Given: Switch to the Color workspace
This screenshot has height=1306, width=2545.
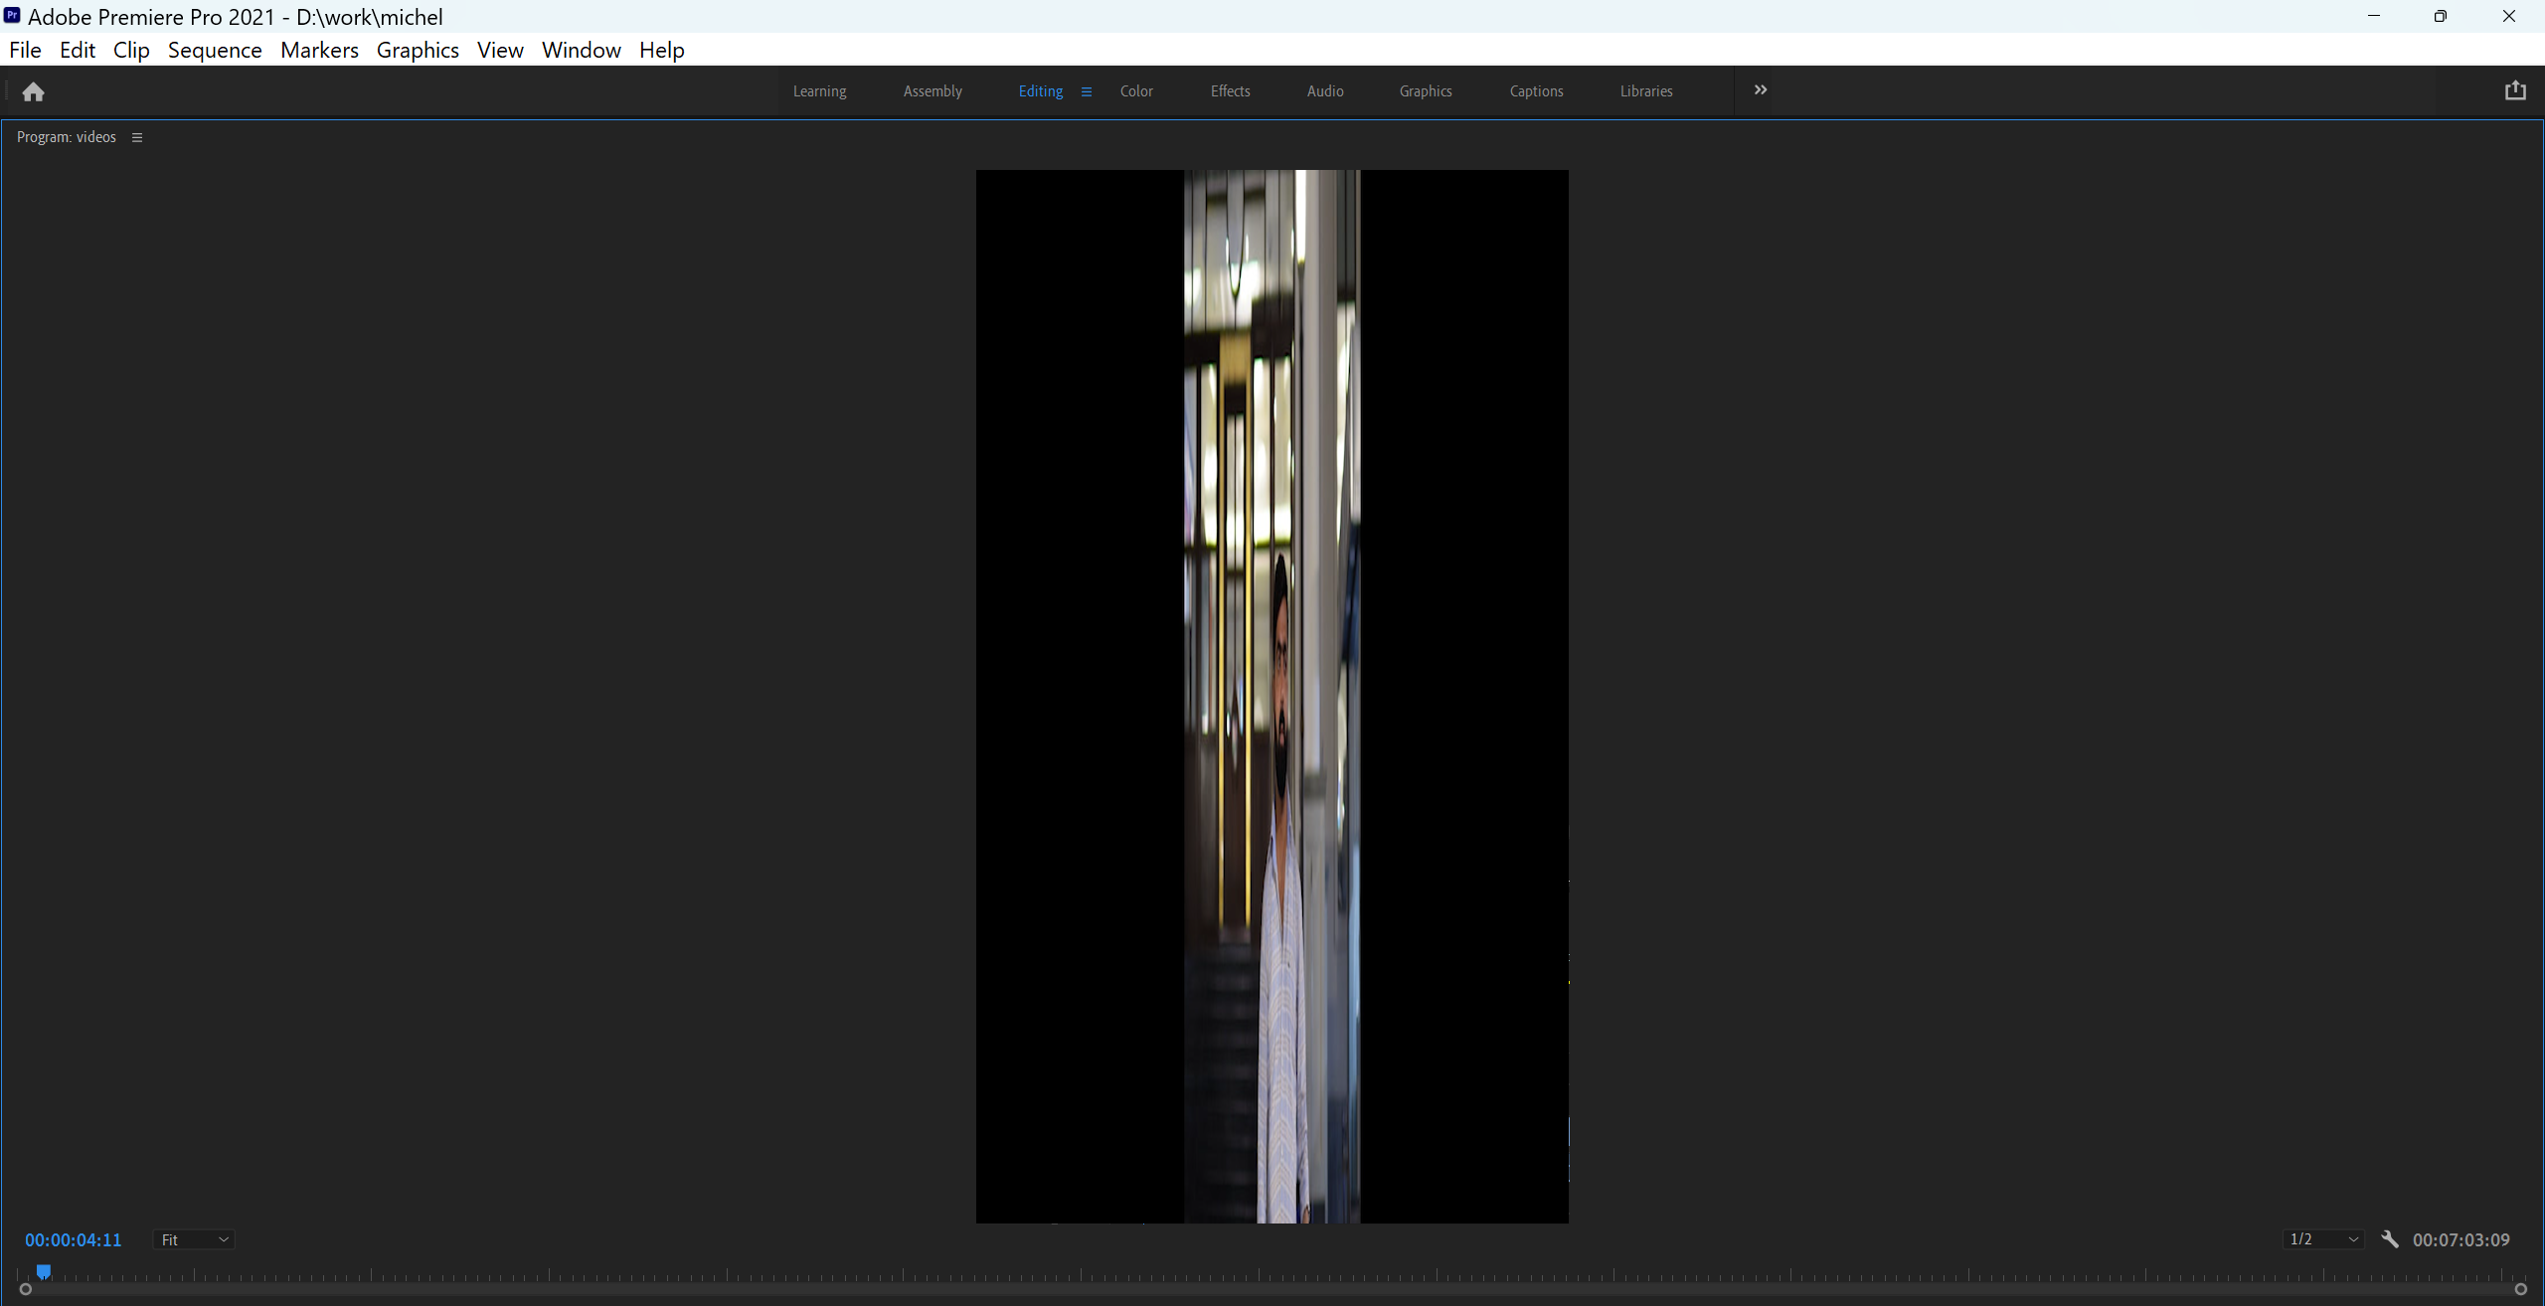Looking at the screenshot, I should [x=1135, y=90].
